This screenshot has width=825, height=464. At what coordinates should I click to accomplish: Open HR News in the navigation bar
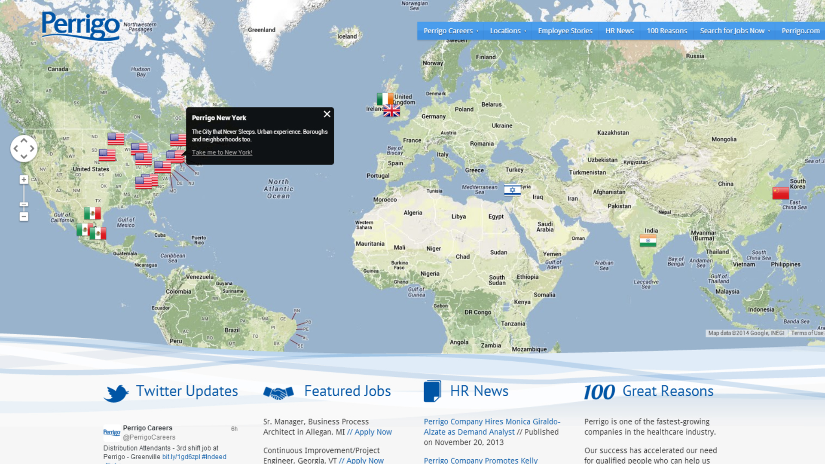(x=620, y=31)
